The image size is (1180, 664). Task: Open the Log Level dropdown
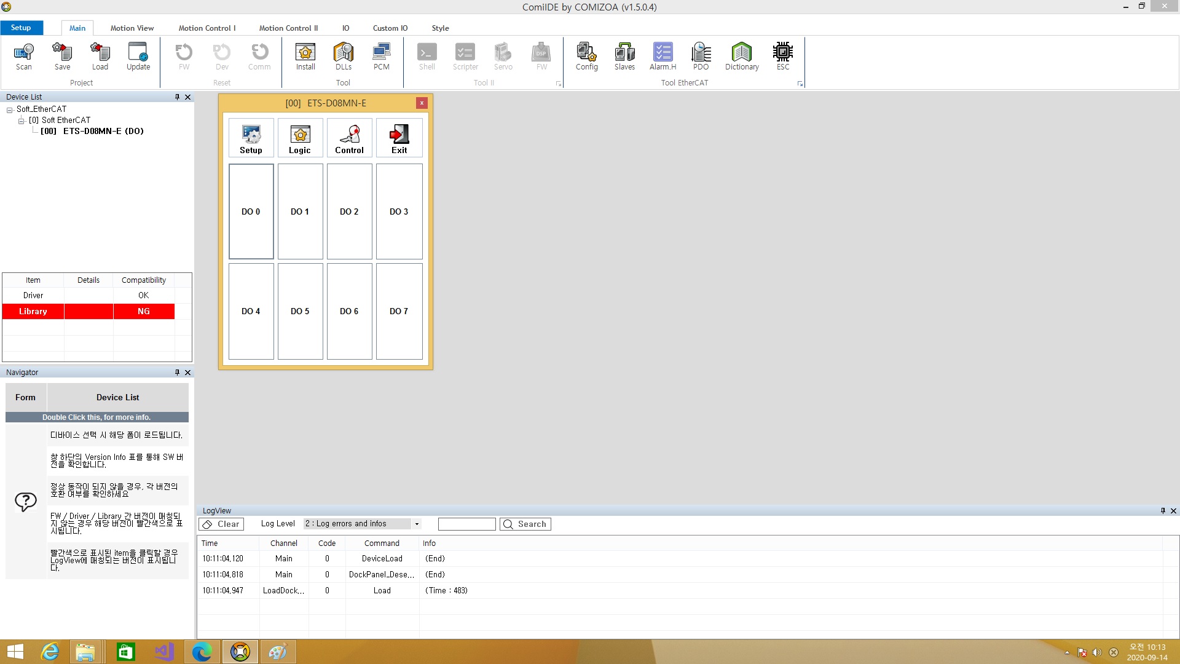(417, 524)
